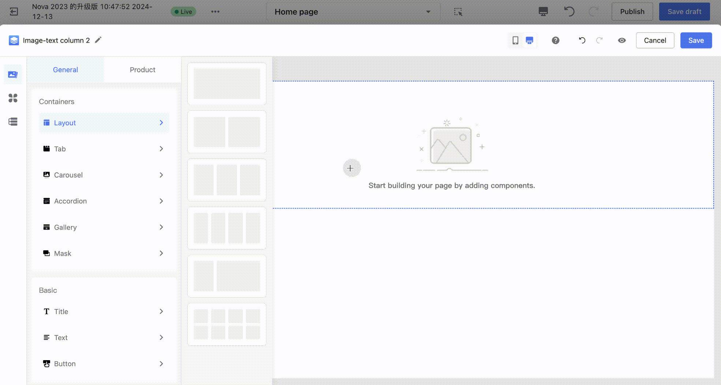Open the layers list icon in sidebar
Screen dimensions: 721x385
click(13, 122)
